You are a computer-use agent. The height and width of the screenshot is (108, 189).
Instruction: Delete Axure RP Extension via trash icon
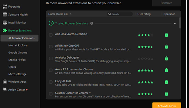166,70
